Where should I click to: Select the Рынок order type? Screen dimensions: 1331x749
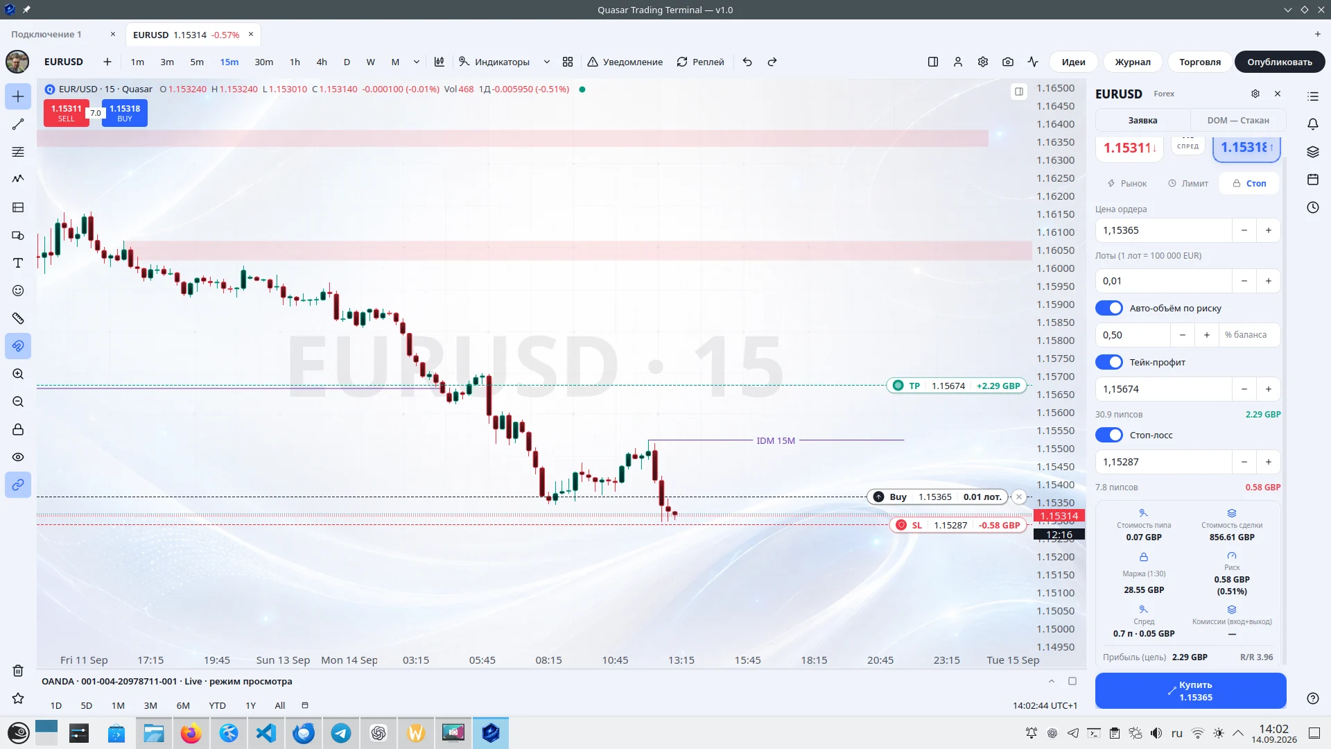[1127, 183]
